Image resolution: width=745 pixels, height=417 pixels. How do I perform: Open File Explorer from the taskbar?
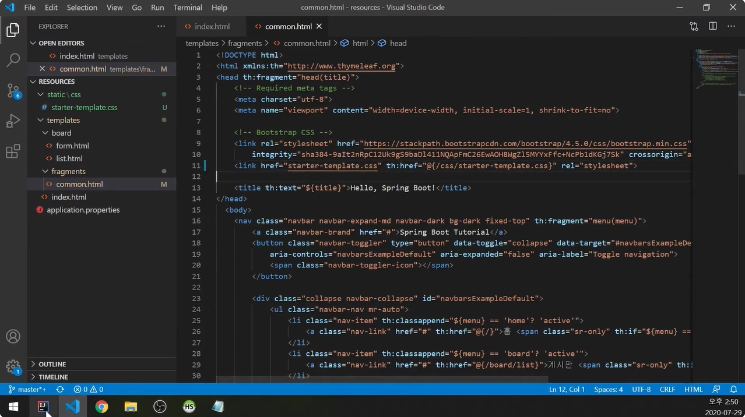pos(131,407)
